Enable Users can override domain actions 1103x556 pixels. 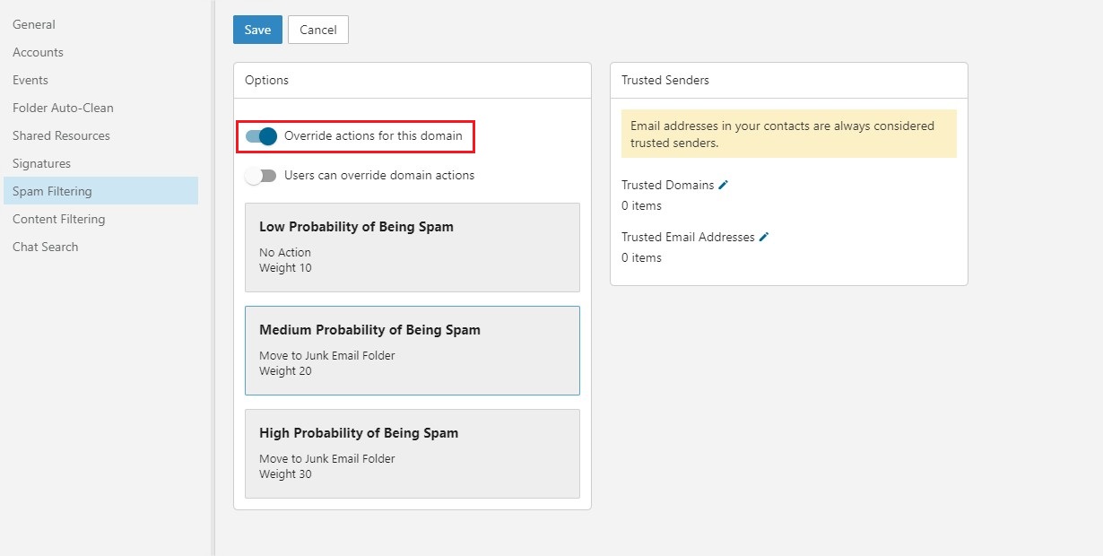(261, 176)
